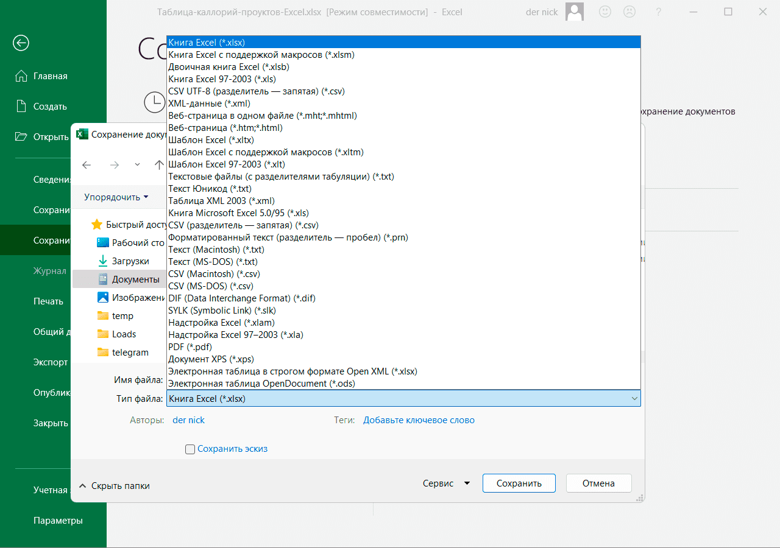
Task: Choose Двоичная книга Excel (*.xlsb)
Action: (x=403, y=67)
